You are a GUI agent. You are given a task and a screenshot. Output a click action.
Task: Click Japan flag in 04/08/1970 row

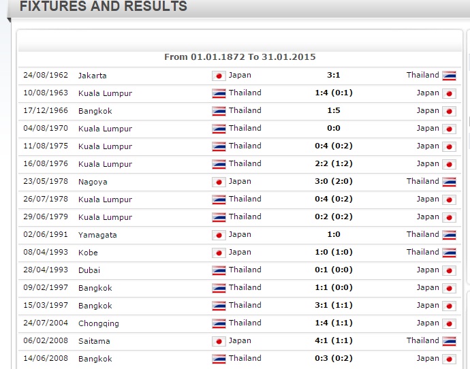point(449,129)
